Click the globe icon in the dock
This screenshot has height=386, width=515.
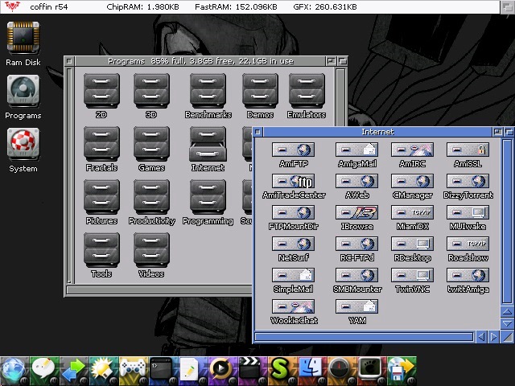click(x=14, y=371)
